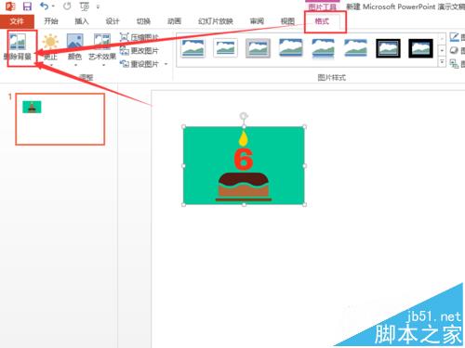The height and width of the screenshot is (348, 465).
Task: Select slide 1 thumbnail in the panel
Action: coord(60,119)
